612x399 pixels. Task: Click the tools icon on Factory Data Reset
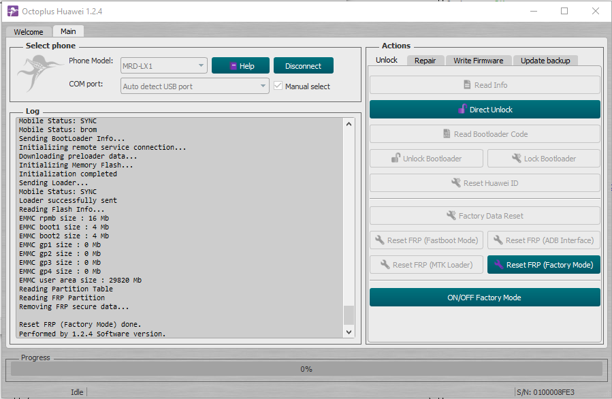pos(451,216)
